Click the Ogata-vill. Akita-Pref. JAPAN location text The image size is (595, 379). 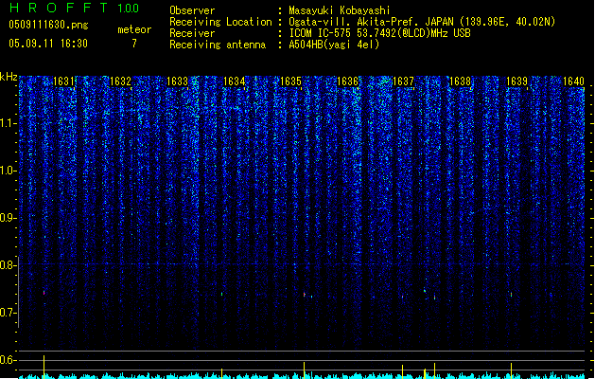tap(422, 22)
